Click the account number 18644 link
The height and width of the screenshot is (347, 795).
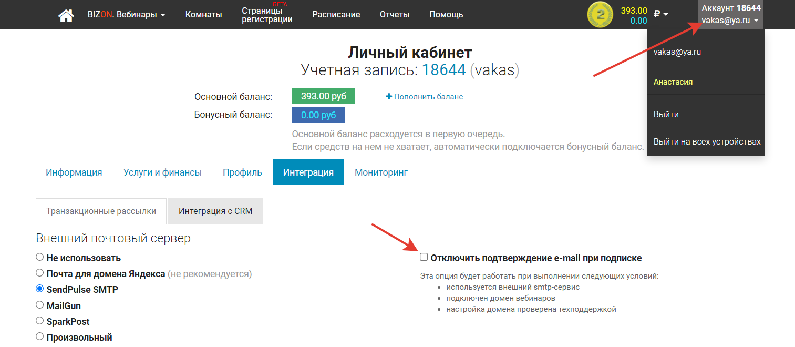(444, 70)
